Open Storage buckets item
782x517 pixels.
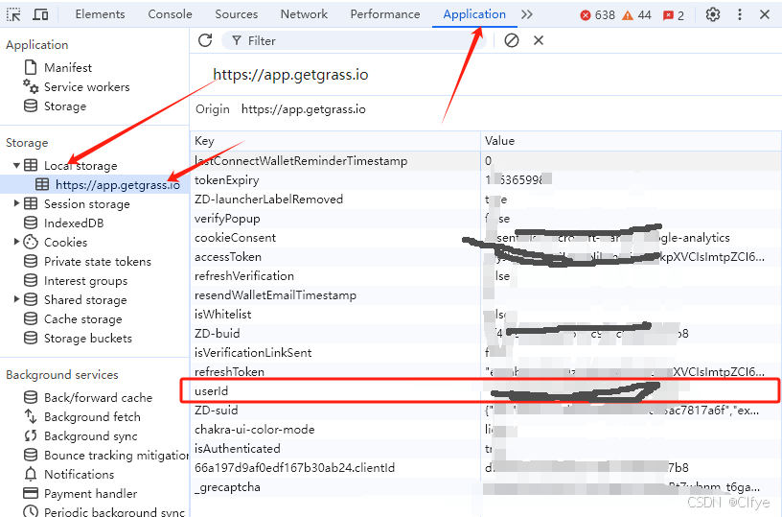coord(88,339)
